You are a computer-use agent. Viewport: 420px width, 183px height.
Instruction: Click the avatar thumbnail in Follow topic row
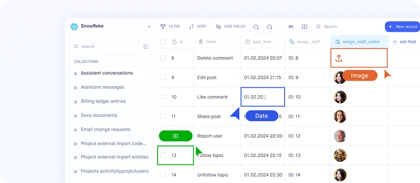click(x=340, y=155)
